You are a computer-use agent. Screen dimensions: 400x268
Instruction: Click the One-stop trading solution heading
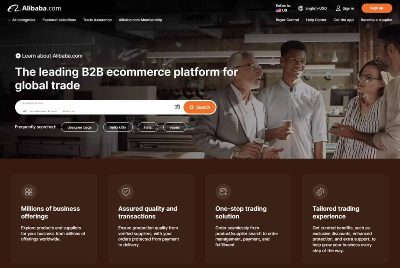[241, 212]
